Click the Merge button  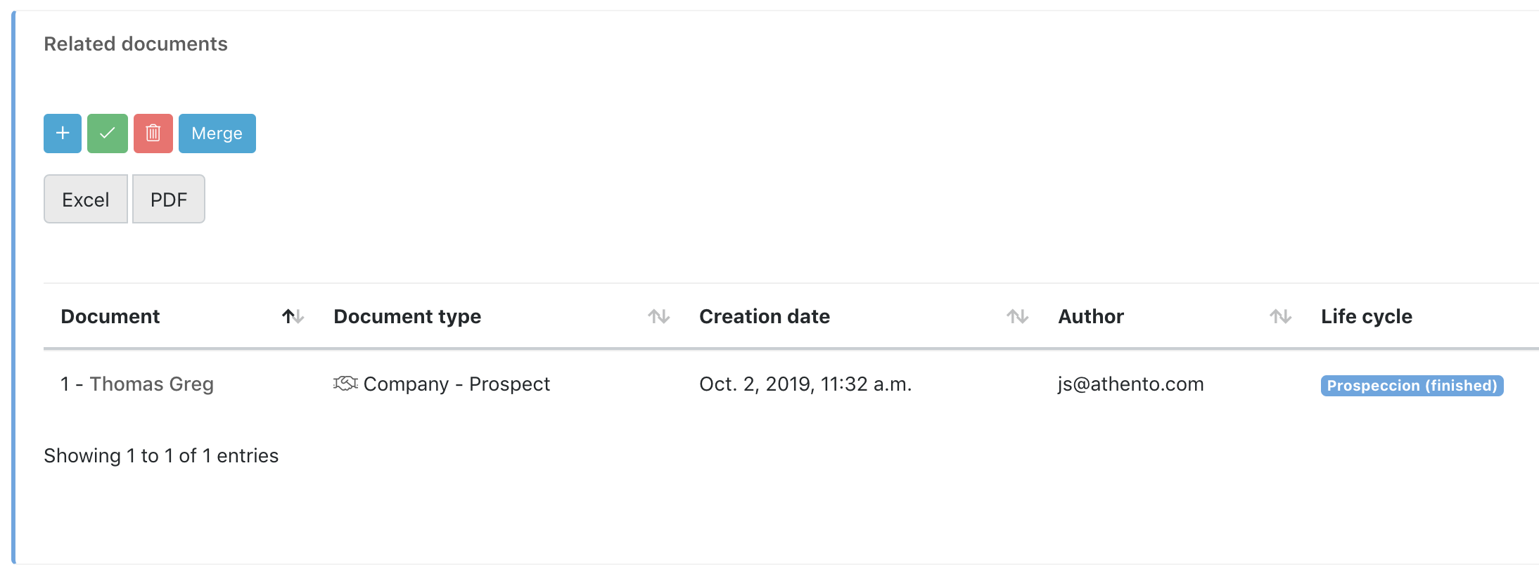click(217, 134)
